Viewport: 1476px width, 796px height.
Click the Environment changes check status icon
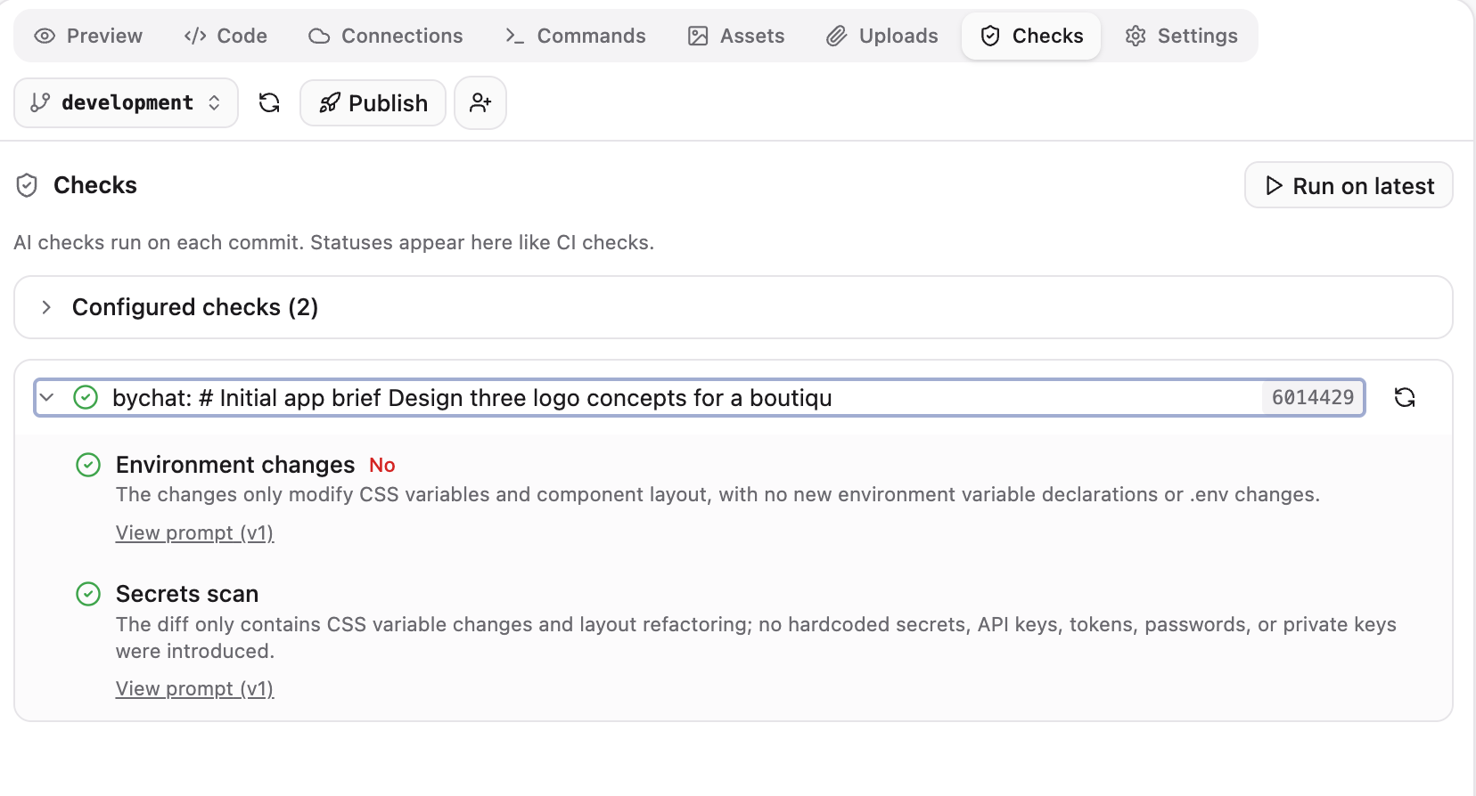pyautogui.click(x=88, y=465)
